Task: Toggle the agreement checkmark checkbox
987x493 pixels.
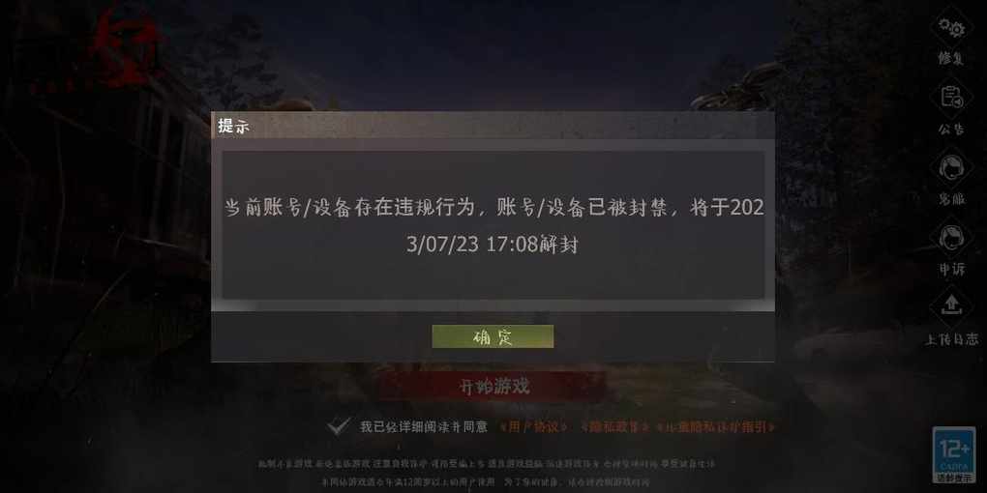Action: point(338,426)
